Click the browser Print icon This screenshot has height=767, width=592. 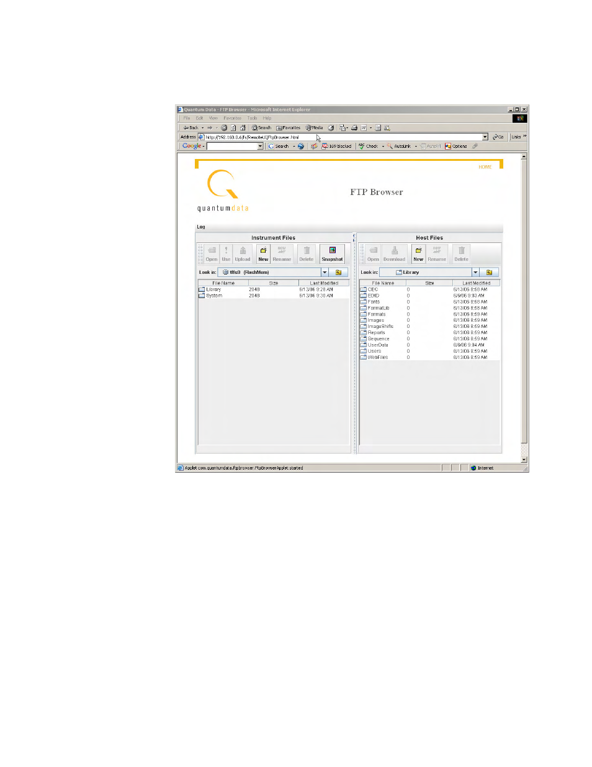(354, 128)
